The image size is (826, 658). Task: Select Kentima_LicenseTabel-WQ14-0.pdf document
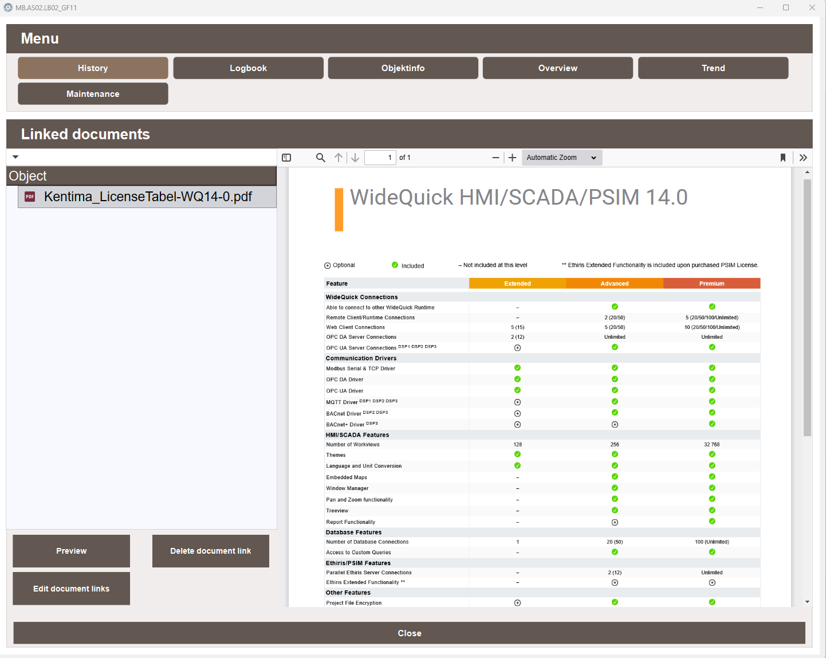tap(147, 197)
